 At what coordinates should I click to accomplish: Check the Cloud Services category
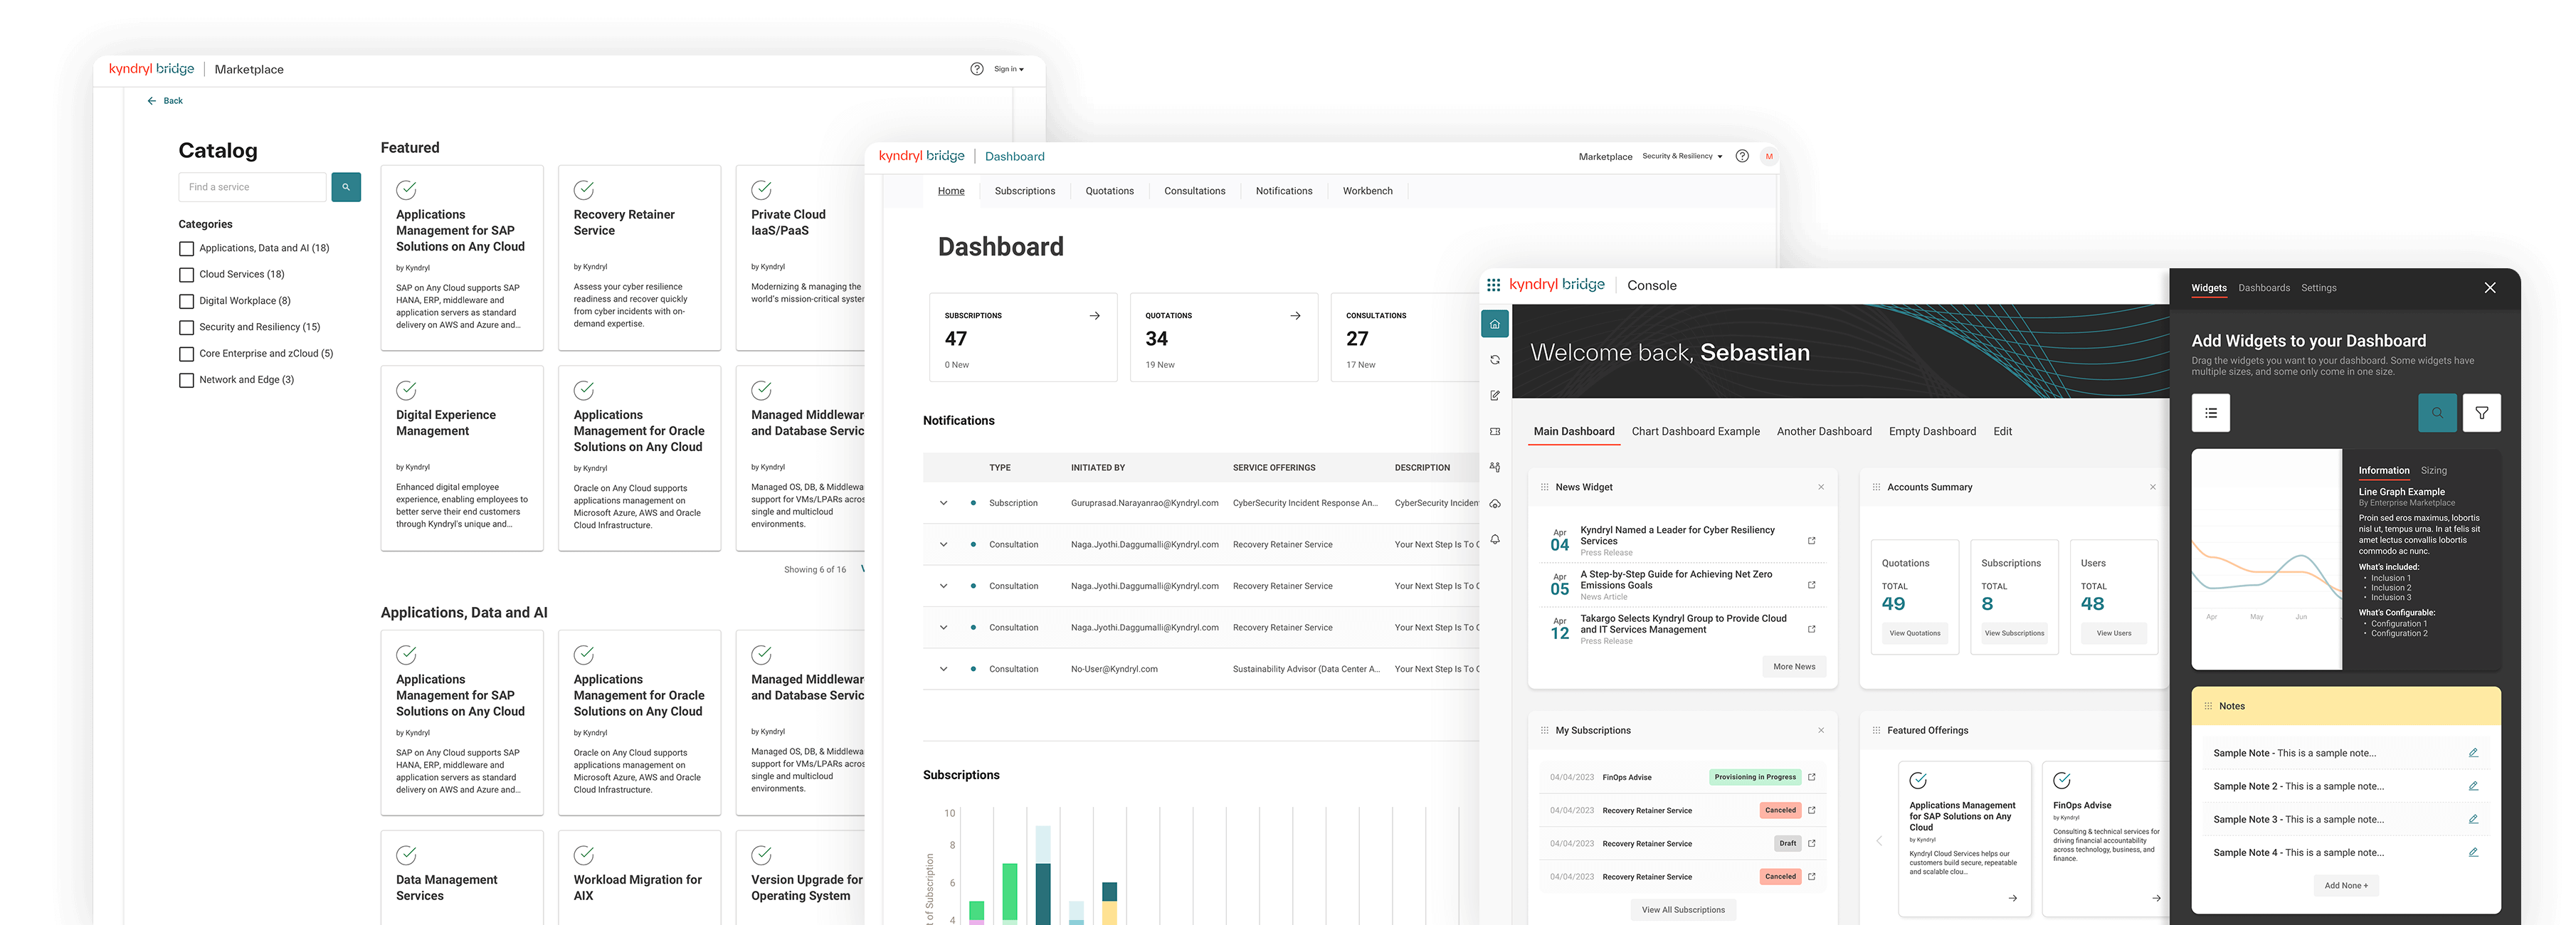click(186, 275)
